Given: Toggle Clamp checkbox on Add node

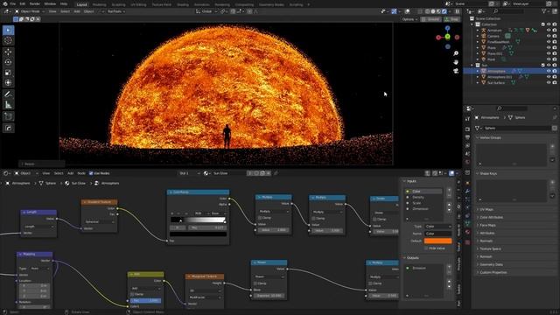Looking at the screenshot, I should point(132,294).
